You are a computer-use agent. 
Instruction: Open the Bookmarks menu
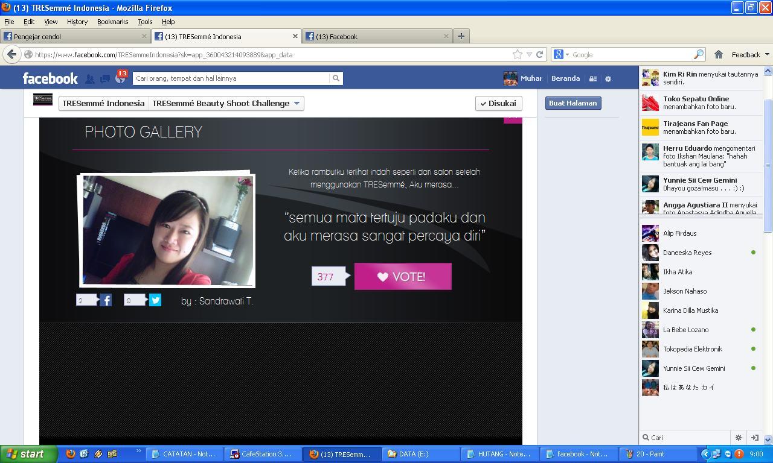[112, 22]
